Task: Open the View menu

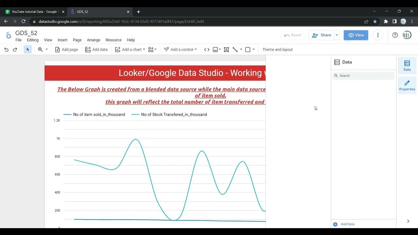Action: pos(48,40)
